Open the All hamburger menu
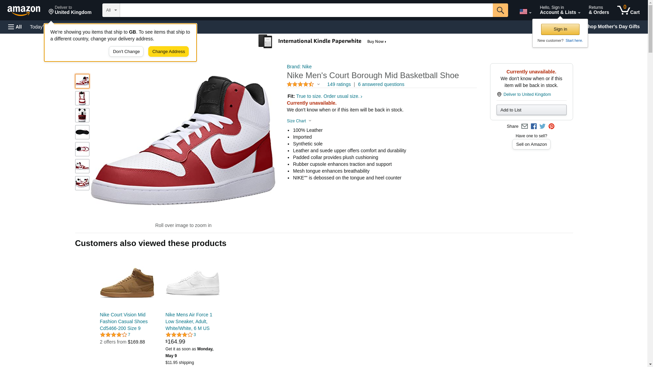The height and width of the screenshot is (367, 653). coord(15,27)
